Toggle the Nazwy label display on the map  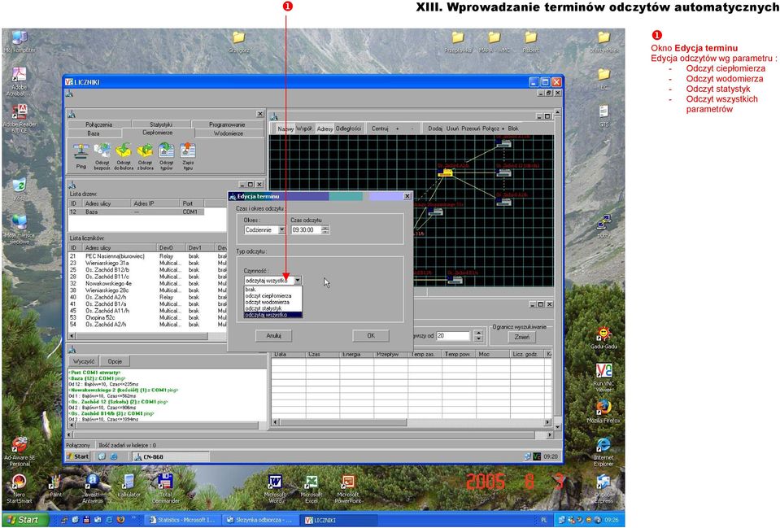[x=285, y=129]
